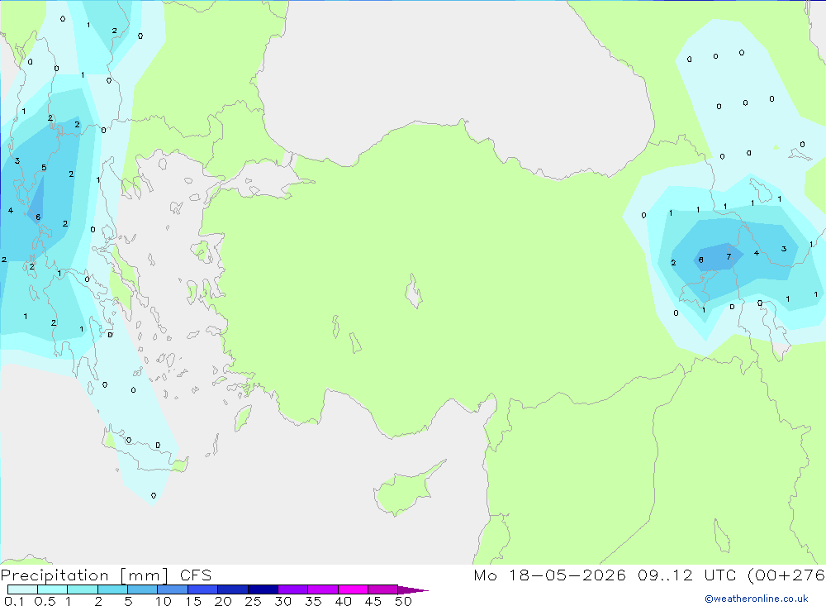This screenshot has width=826, height=606.
Task: Select the legend swatch between 30 and 35
Action: (293, 589)
